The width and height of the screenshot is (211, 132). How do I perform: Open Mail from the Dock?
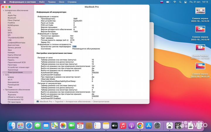pyautogui.click(x=46, y=126)
